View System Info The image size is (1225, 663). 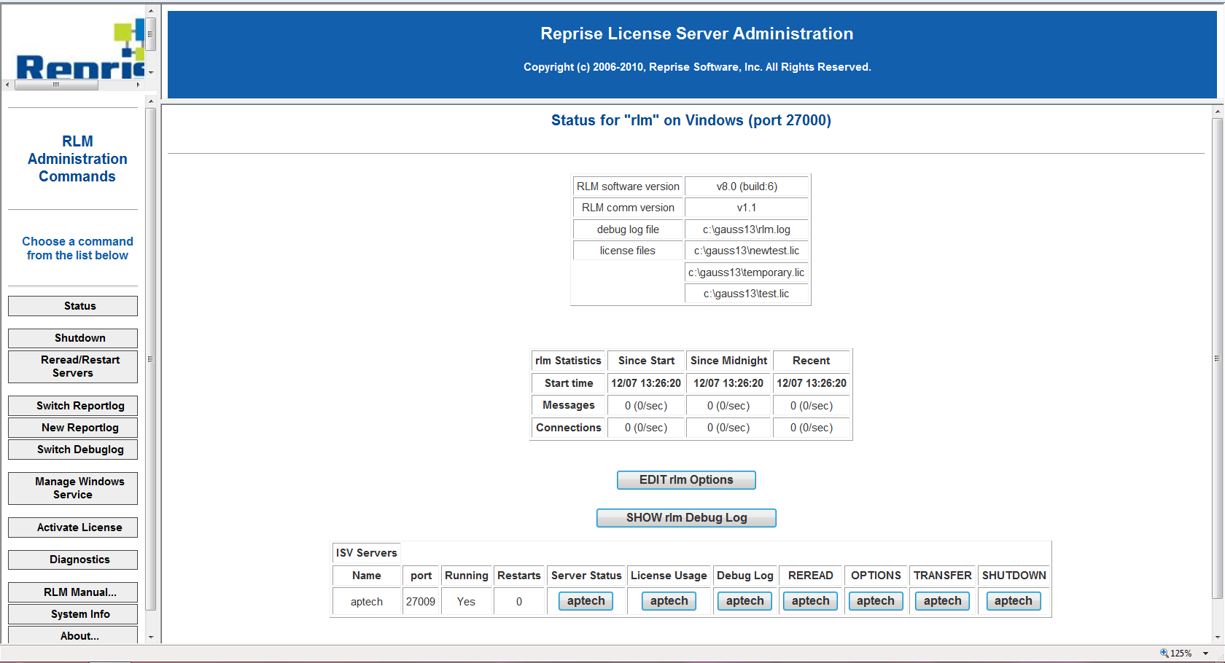tap(72, 613)
